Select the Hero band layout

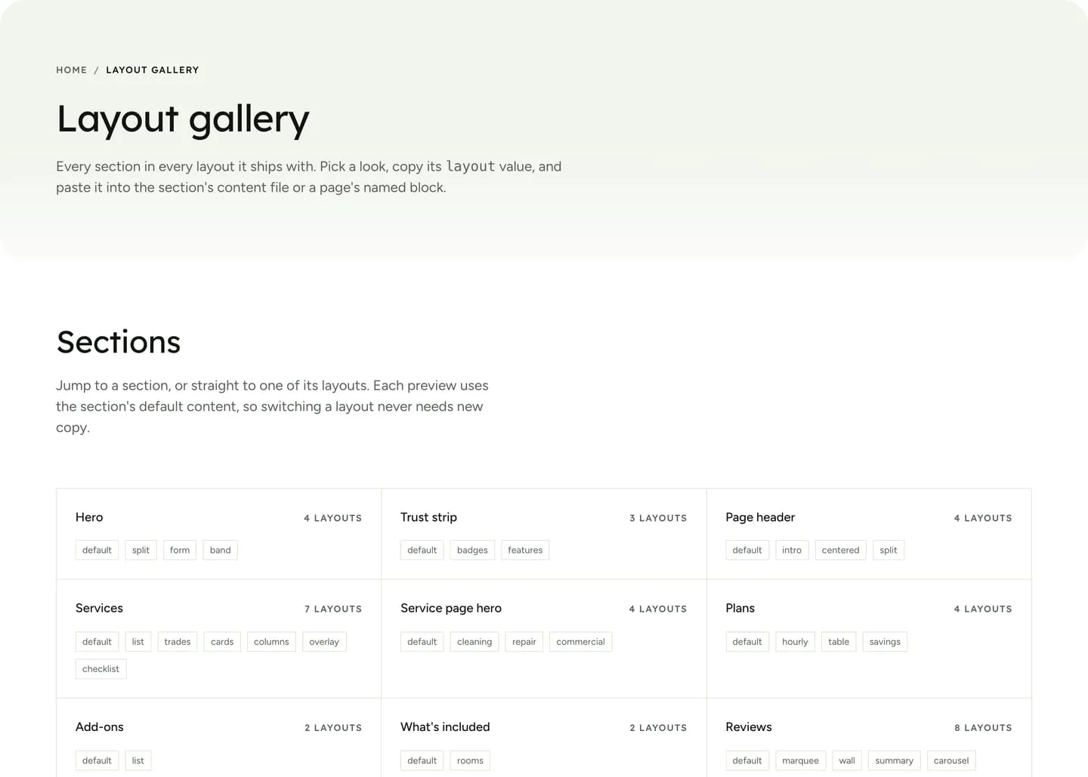221,550
